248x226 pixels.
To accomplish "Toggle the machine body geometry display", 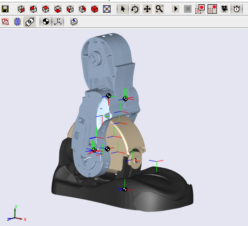I will click(x=30, y=22).
